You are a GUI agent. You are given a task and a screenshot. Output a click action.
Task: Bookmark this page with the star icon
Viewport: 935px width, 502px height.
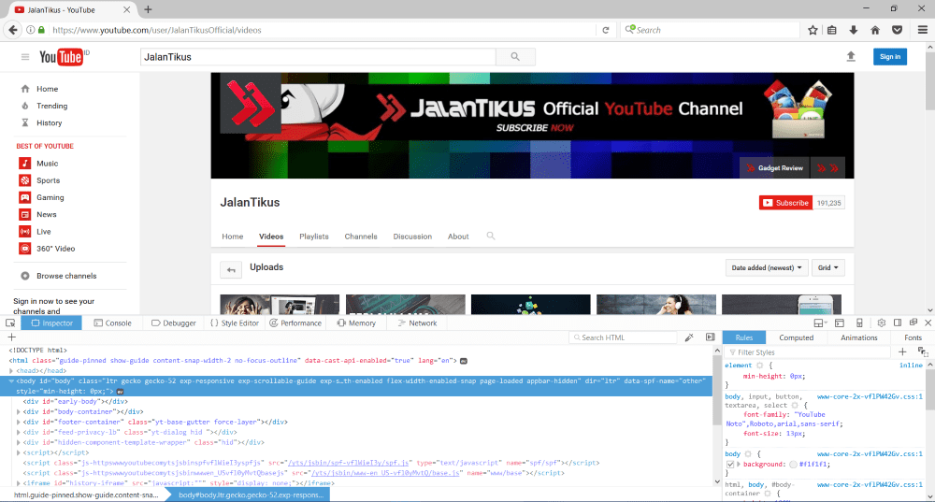tap(813, 30)
